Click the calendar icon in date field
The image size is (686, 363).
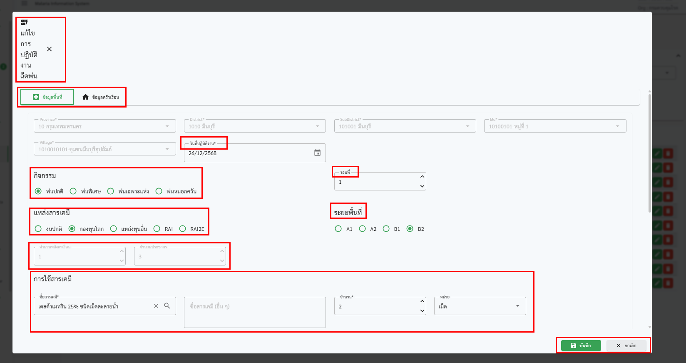(317, 153)
